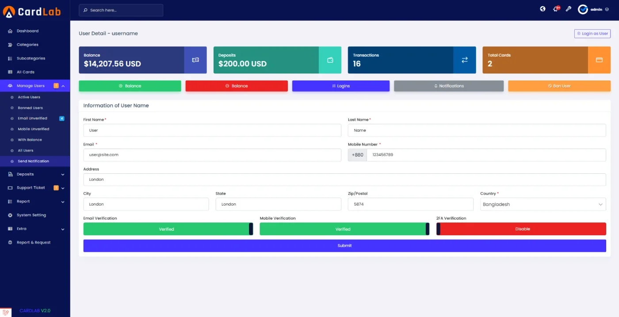Click the Last Name input field

(477, 130)
